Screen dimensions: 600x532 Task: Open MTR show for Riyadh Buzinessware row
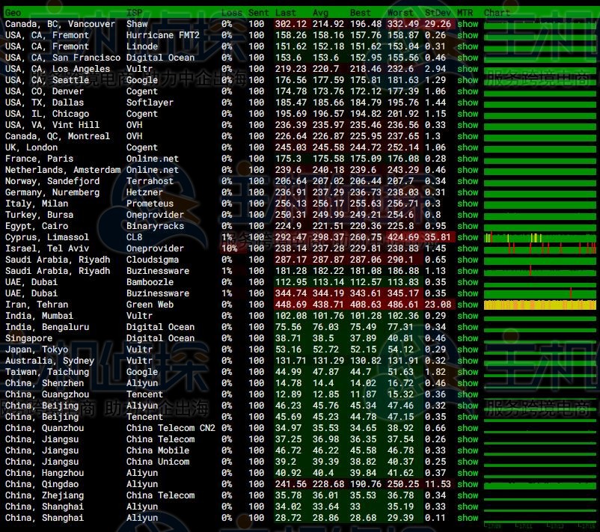click(468, 271)
